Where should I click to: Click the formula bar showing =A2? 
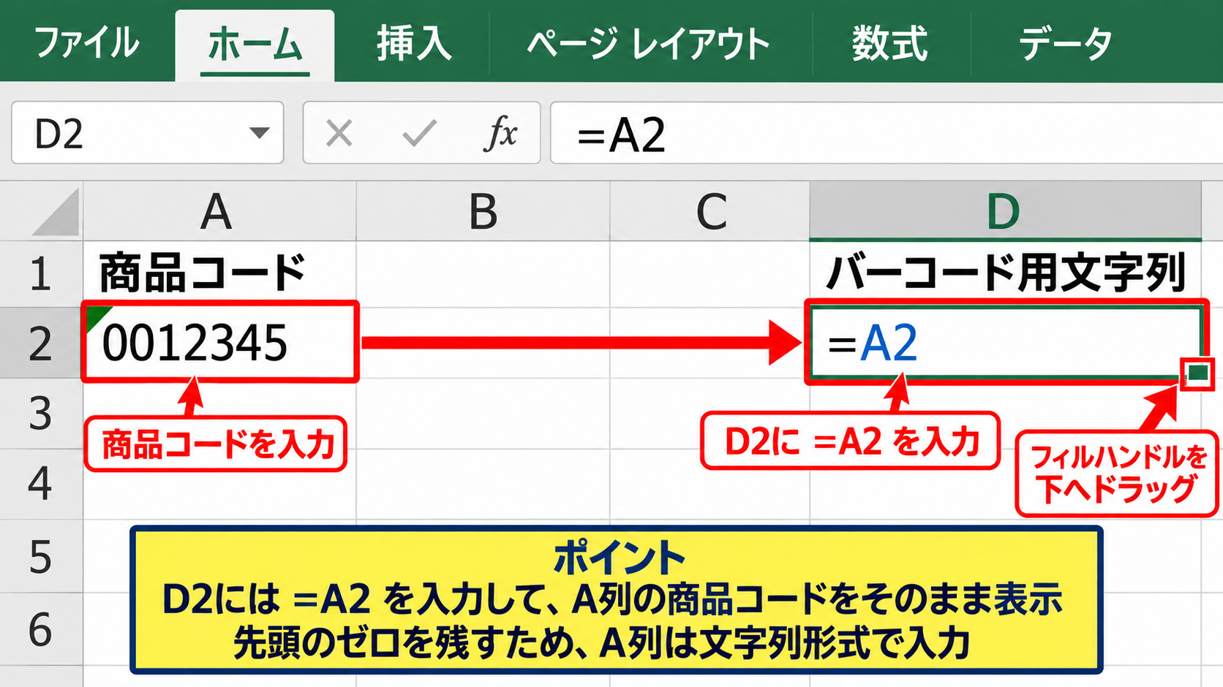point(887,133)
